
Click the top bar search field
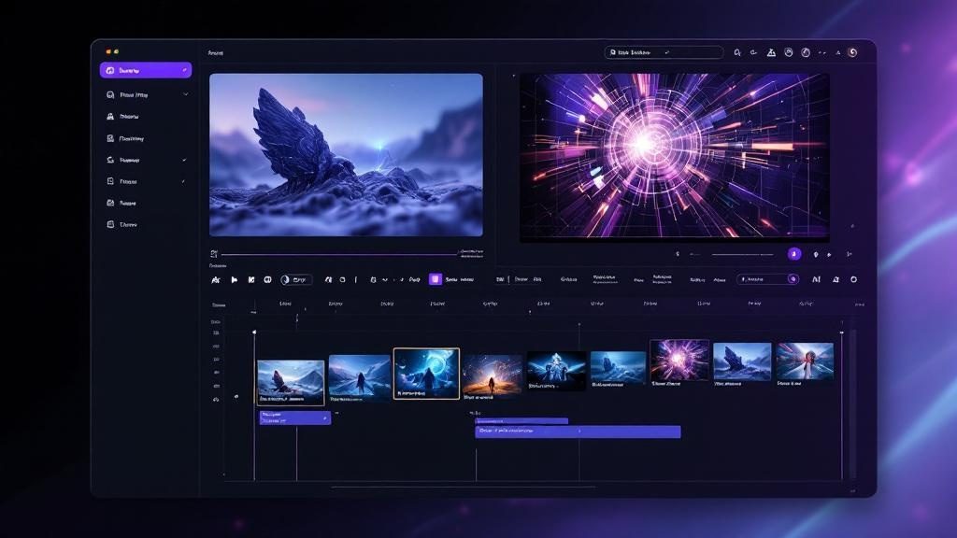(664, 52)
